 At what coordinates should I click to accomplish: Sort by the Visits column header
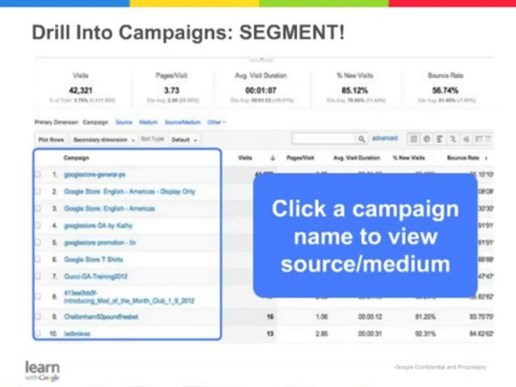click(x=245, y=158)
